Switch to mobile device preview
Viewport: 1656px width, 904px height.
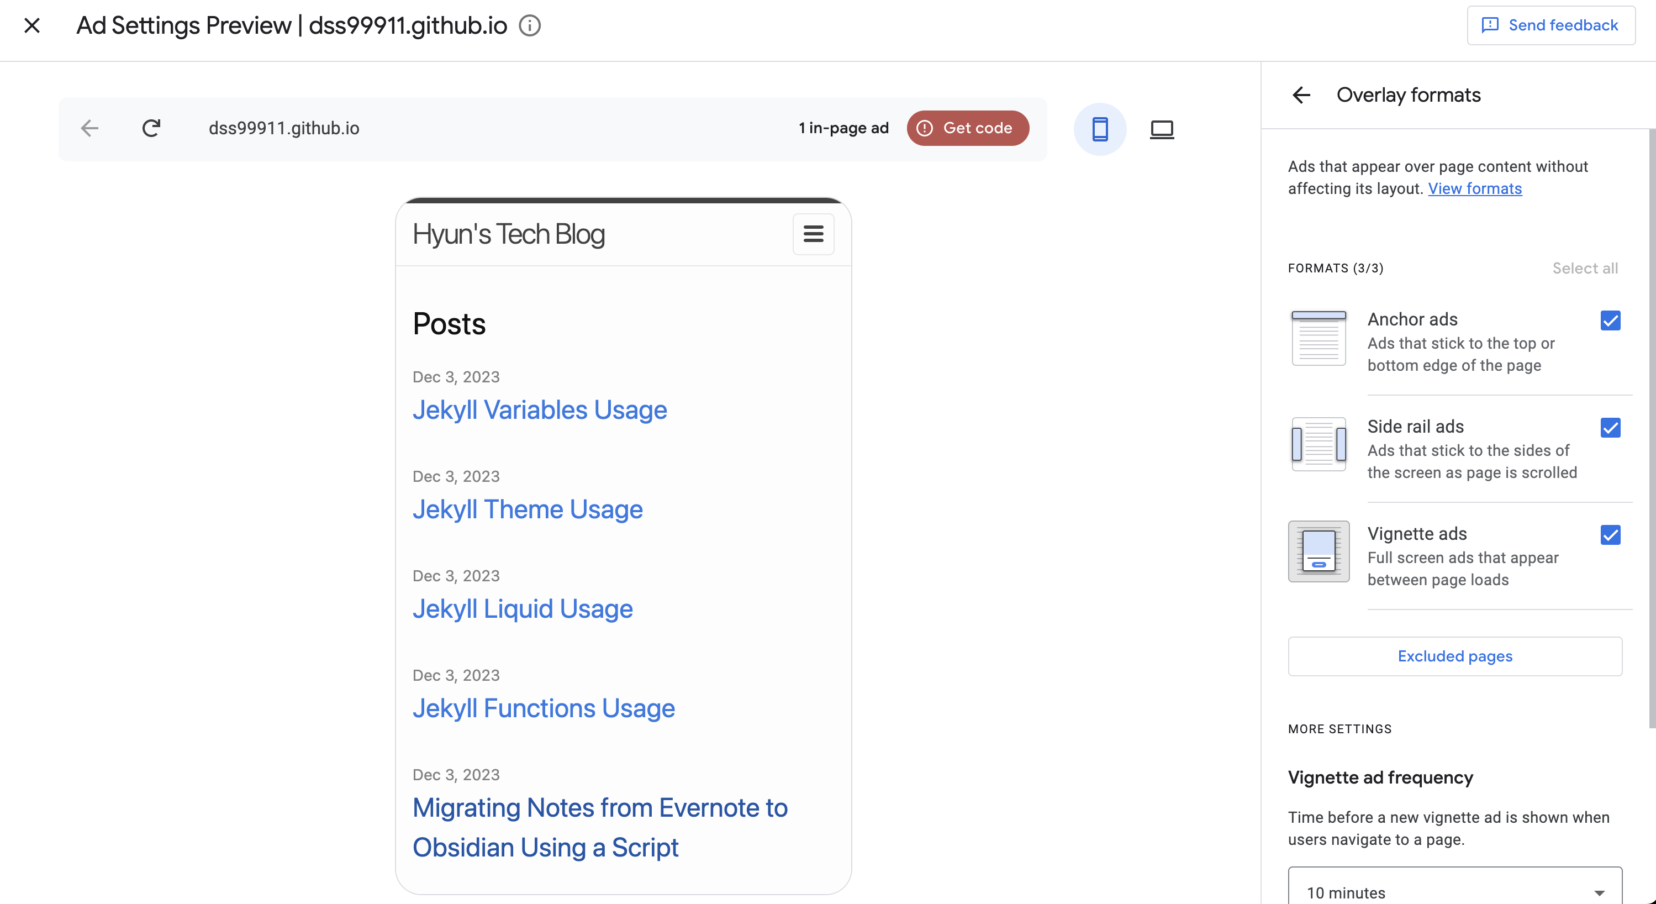(x=1099, y=129)
